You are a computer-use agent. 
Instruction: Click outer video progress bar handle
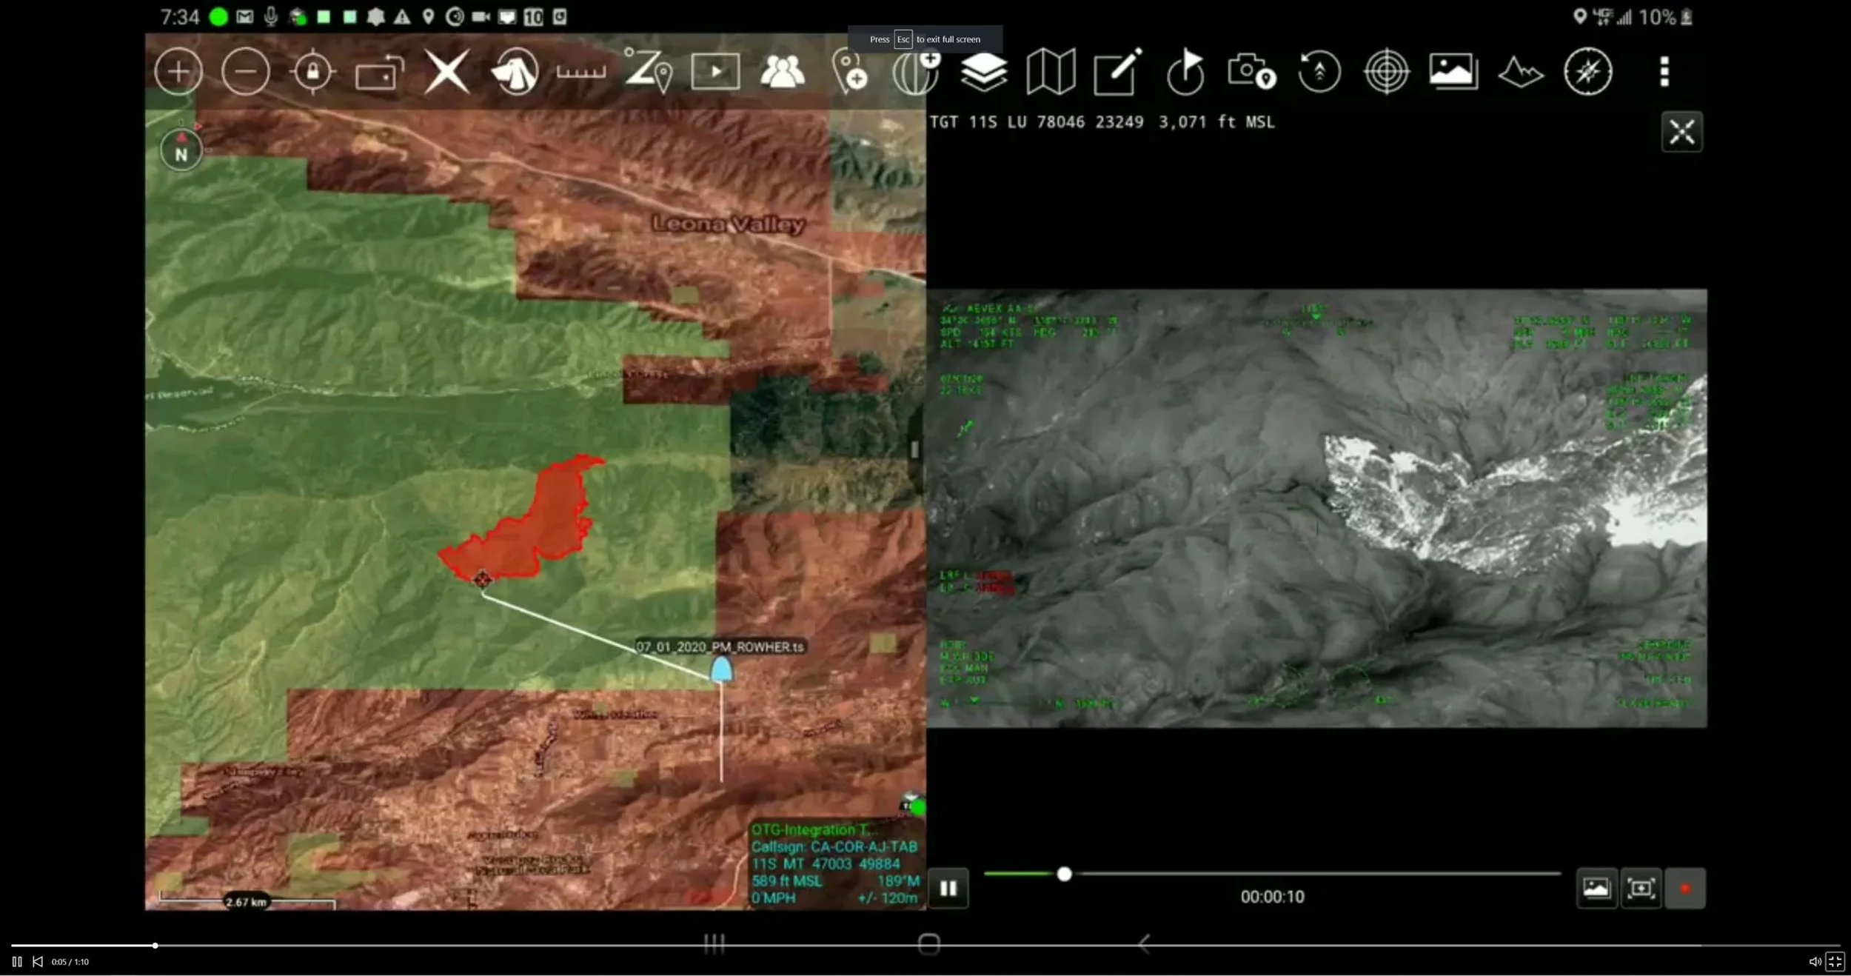pos(155,946)
